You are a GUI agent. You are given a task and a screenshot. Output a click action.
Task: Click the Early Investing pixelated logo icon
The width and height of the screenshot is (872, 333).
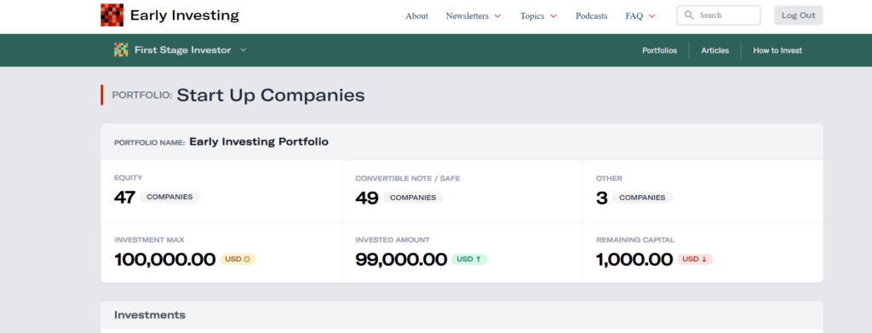pyautogui.click(x=112, y=15)
